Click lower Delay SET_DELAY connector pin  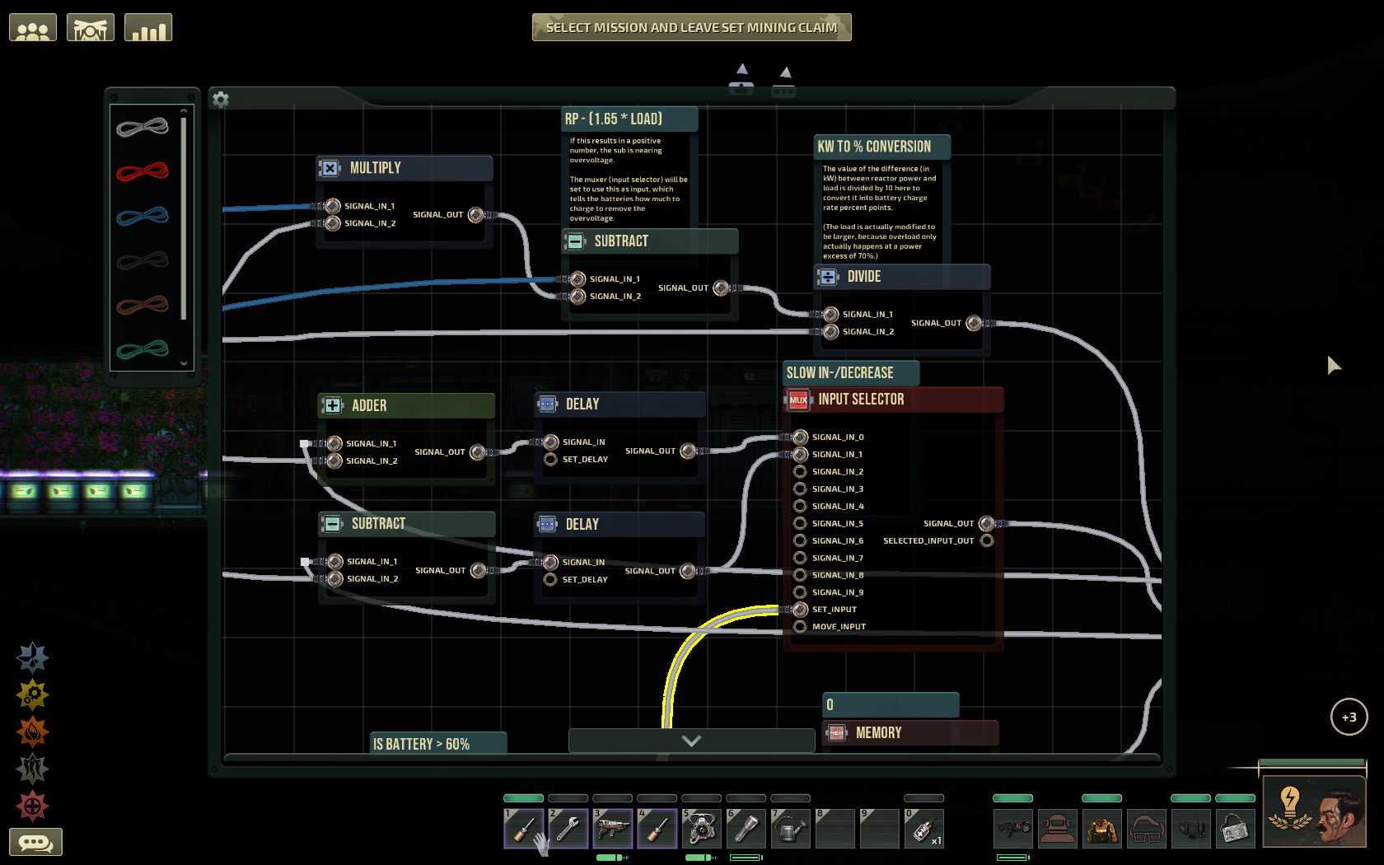tap(550, 580)
